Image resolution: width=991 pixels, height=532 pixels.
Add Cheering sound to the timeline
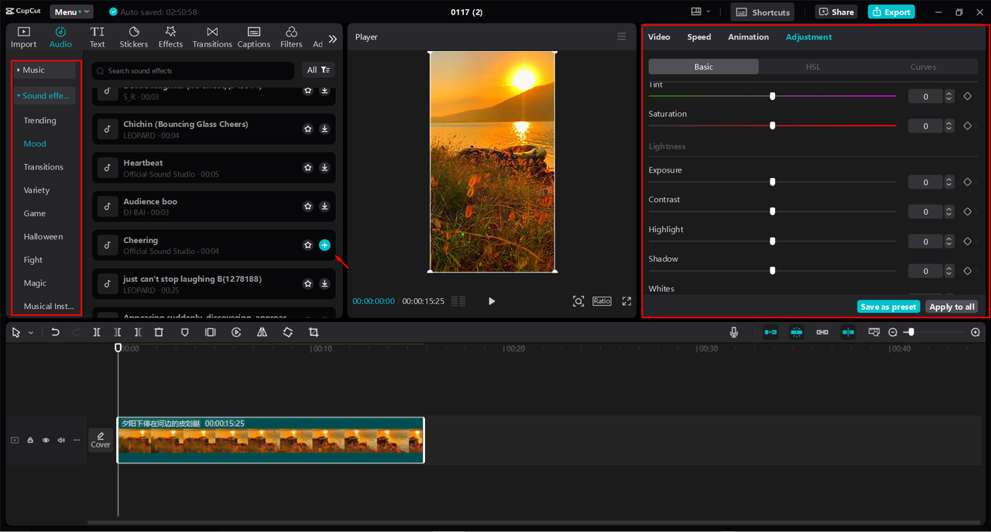pos(324,245)
